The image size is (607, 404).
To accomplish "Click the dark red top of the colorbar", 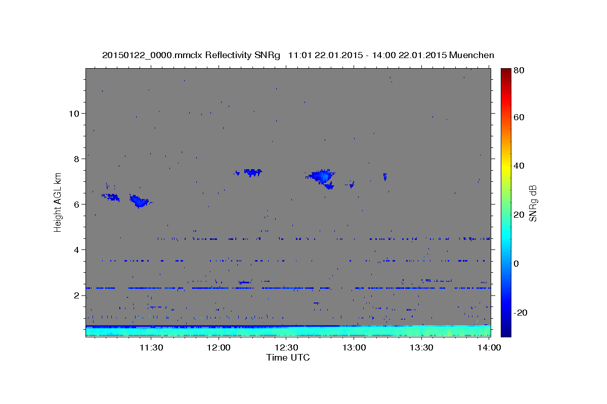I will [505, 74].
